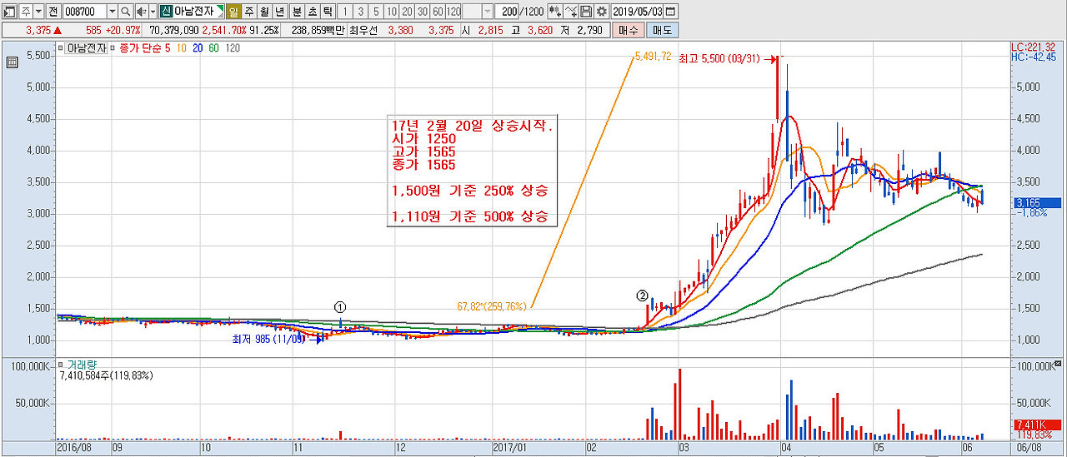Viewport: 1067px width, 457px height.
Task: Click the red 5-day MA legend
Action: pyautogui.click(x=167, y=48)
